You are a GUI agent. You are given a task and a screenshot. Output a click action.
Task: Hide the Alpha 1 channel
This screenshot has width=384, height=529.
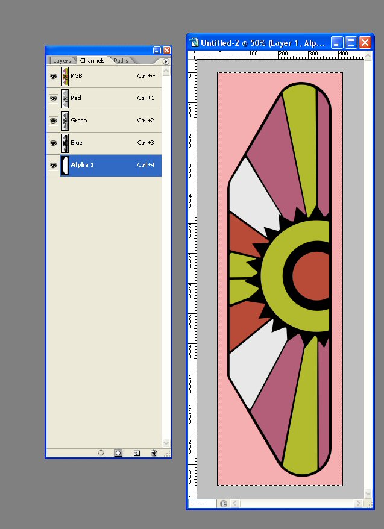click(53, 165)
